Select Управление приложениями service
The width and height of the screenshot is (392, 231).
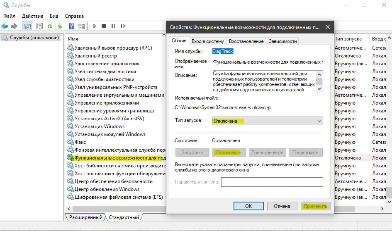point(107,103)
